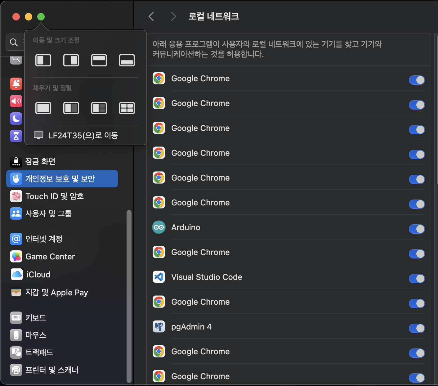Pick the left and quarters arrangement icon

pyautogui.click(x=99, y=108)
